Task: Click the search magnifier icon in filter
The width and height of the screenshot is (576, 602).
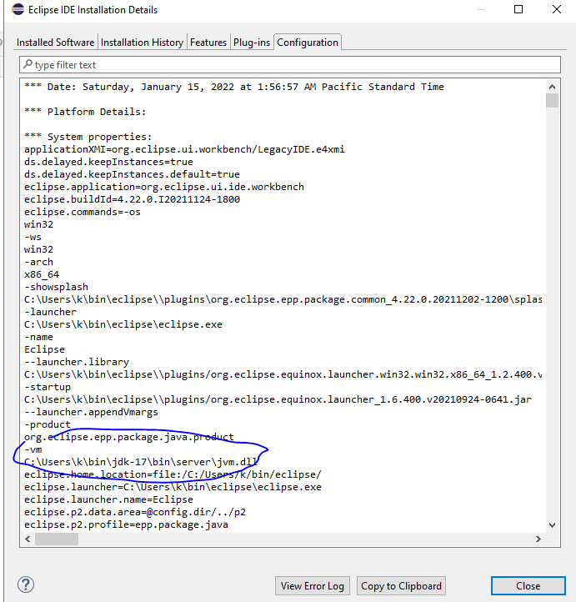Action: 28,64
